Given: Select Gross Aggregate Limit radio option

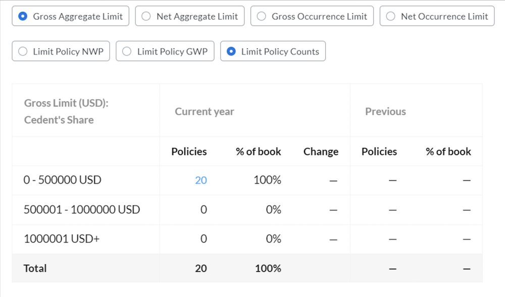Looking at the screenshot, I should [x=71, y=16].
